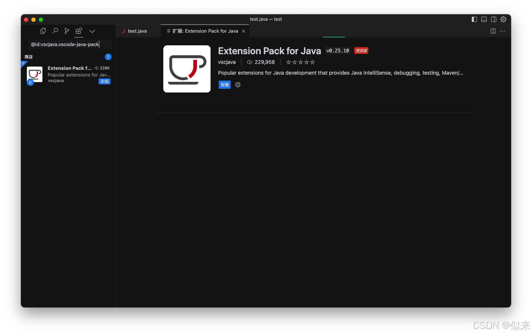Image resolution: width=532 pixels, height=335 pixels.
Task: Split the editor to the right
Action: click(493, 31)
